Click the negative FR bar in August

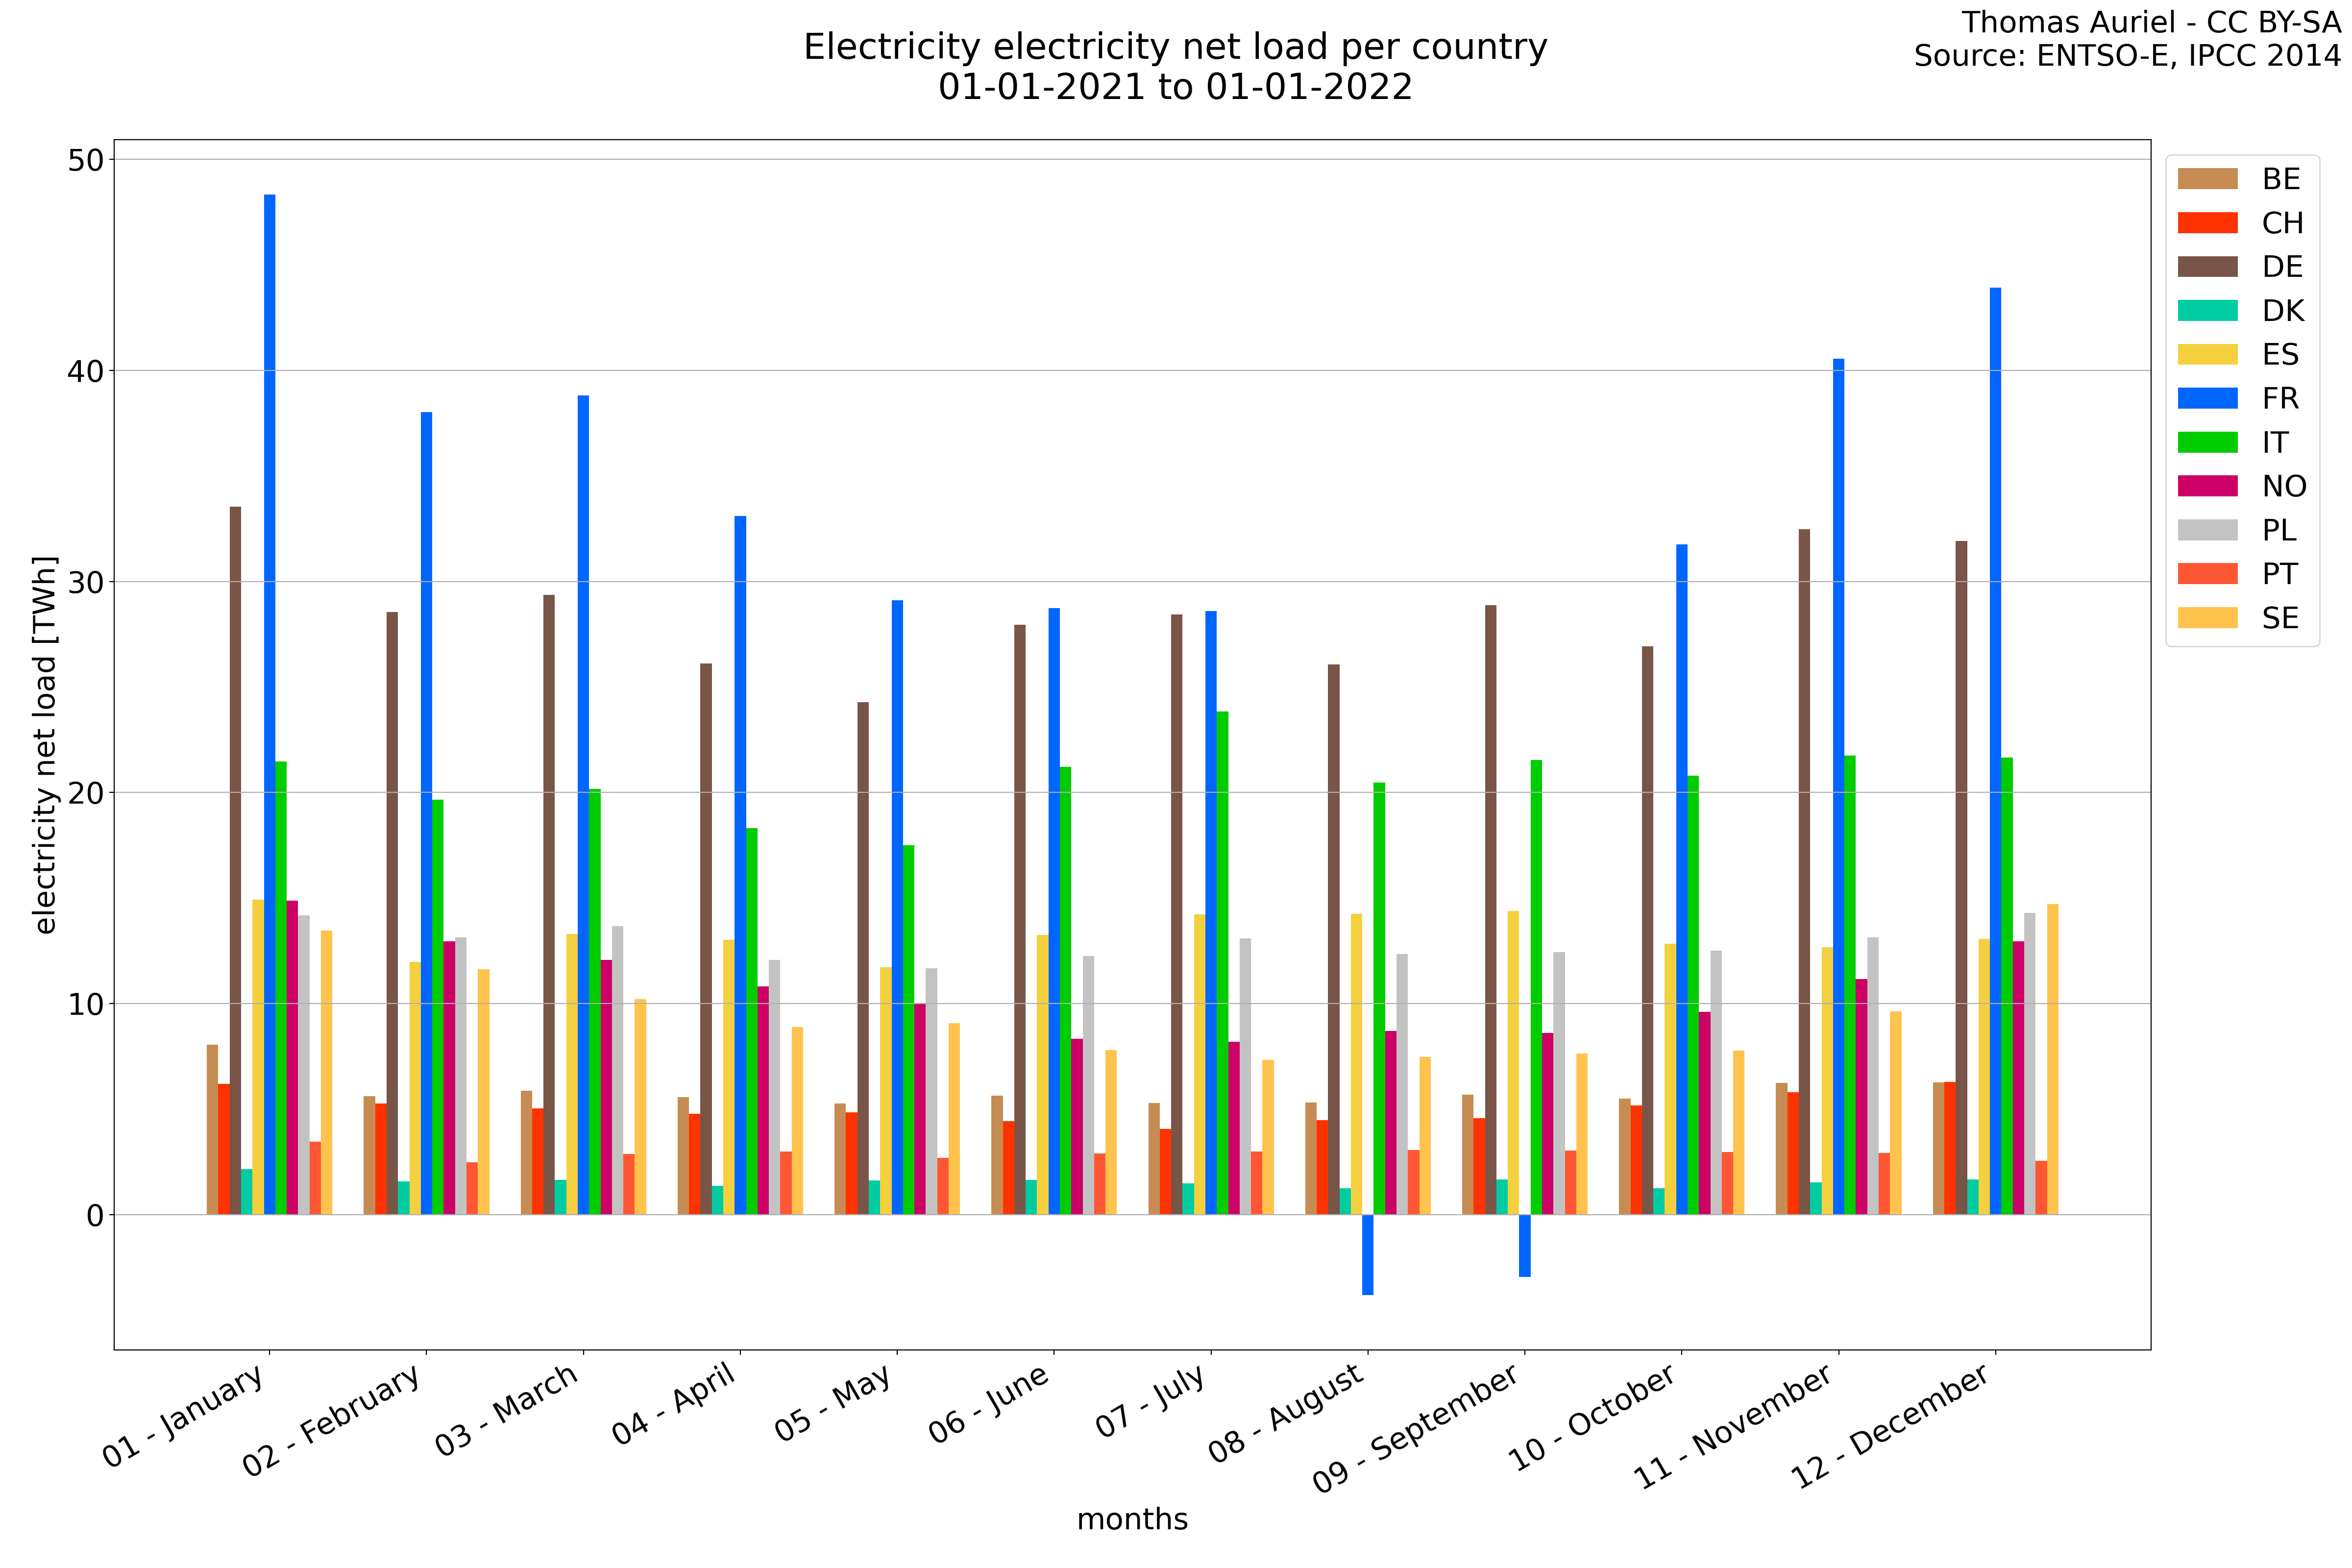click(1367, 1254)
